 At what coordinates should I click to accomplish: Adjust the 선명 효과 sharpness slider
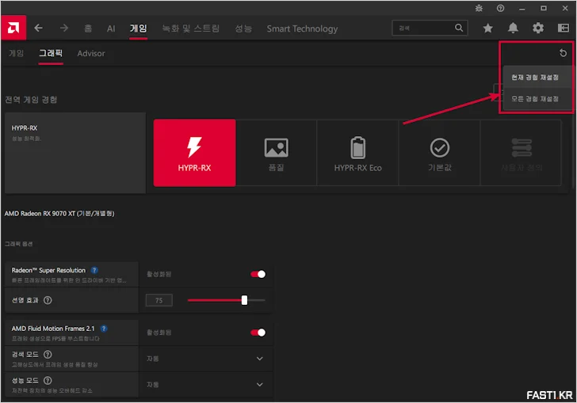point(227,300)
